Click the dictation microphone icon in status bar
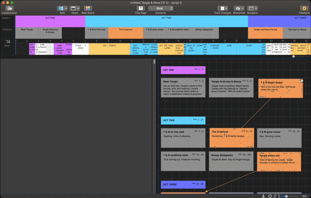Screen dimensions: 311x198 263,196
